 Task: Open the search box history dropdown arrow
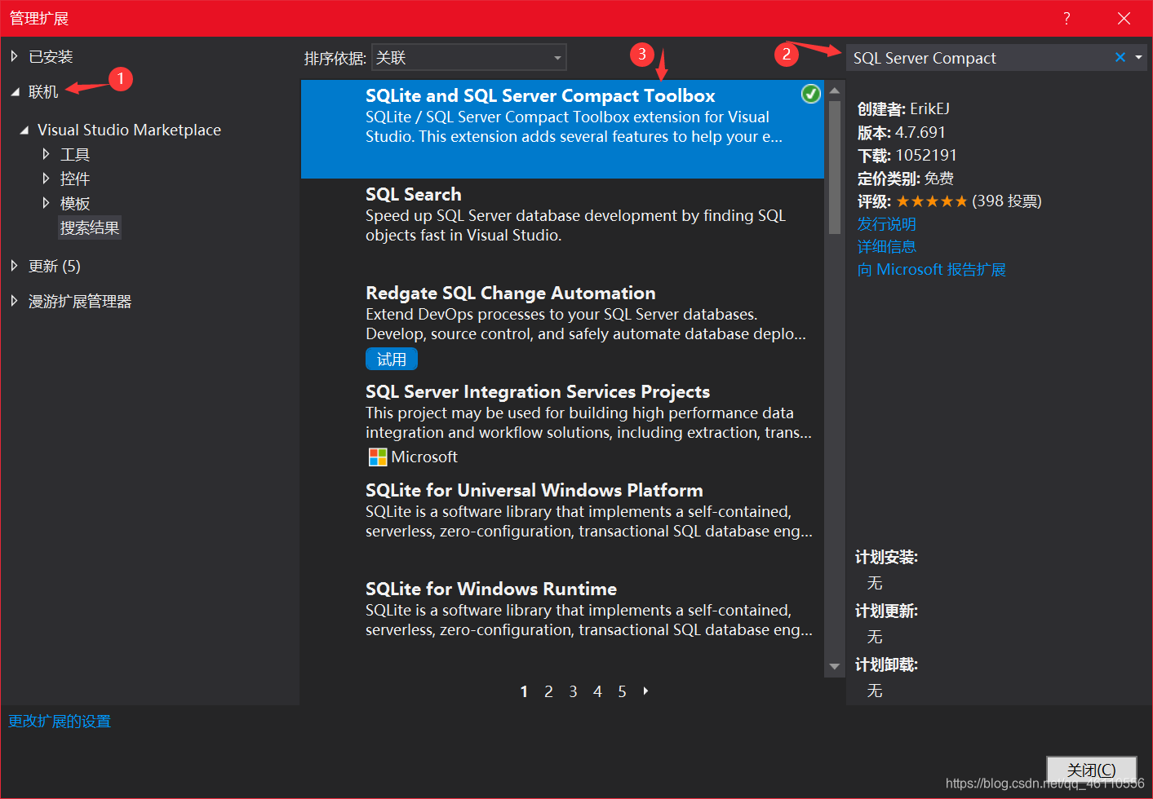pyautogui.click(x=1138, y=57)
